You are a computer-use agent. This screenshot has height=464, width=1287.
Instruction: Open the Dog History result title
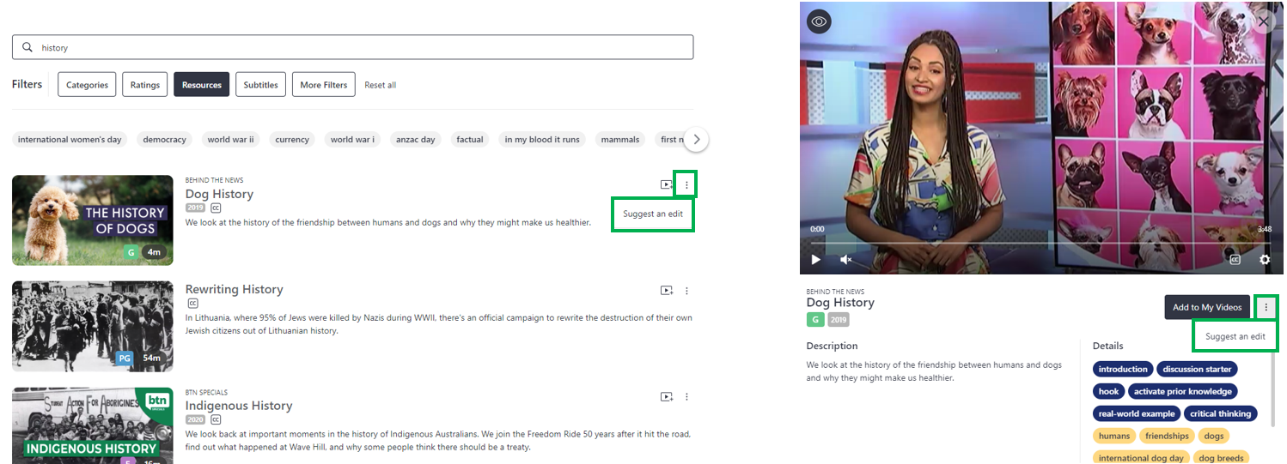(219, 194)
